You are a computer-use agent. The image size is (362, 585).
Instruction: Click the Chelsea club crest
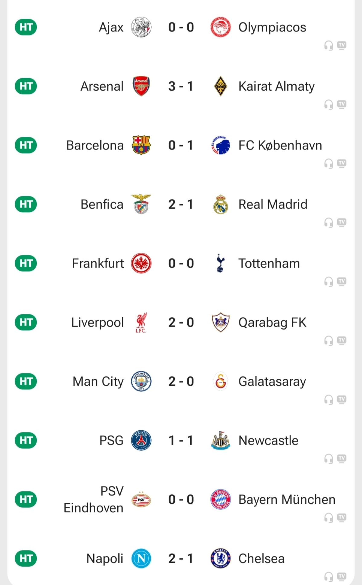(x=221, y=558)
